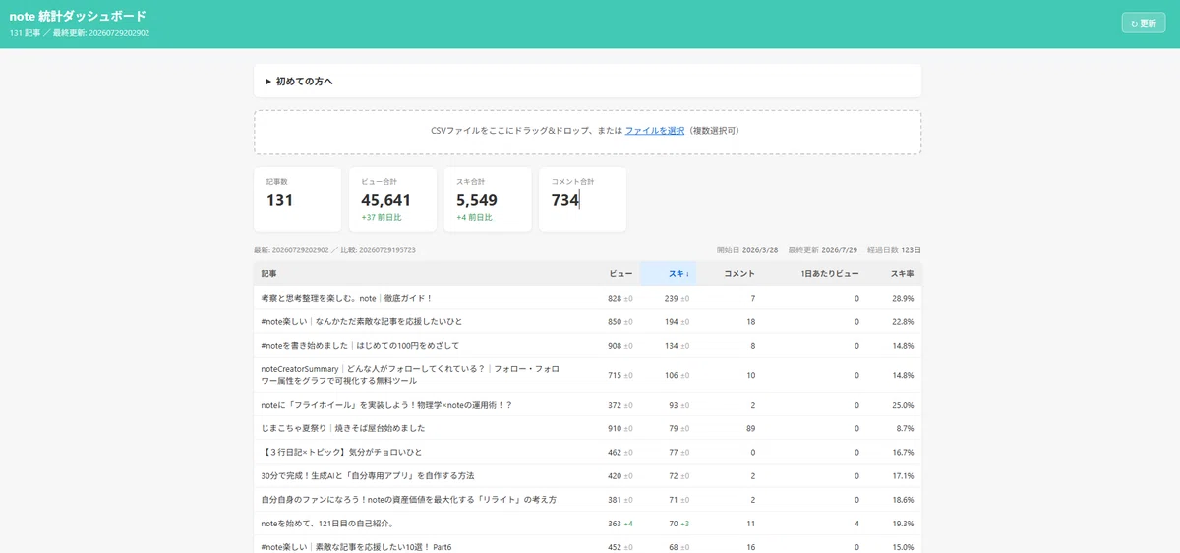Sort table by 記事 column header

(x=268, y=273)
